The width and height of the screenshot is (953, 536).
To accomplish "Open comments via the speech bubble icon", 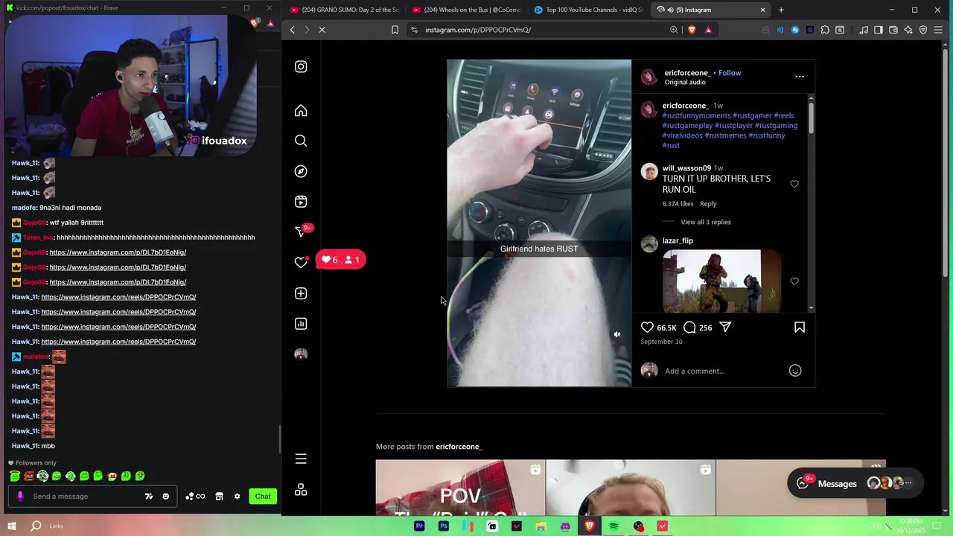I will (689, 327).
